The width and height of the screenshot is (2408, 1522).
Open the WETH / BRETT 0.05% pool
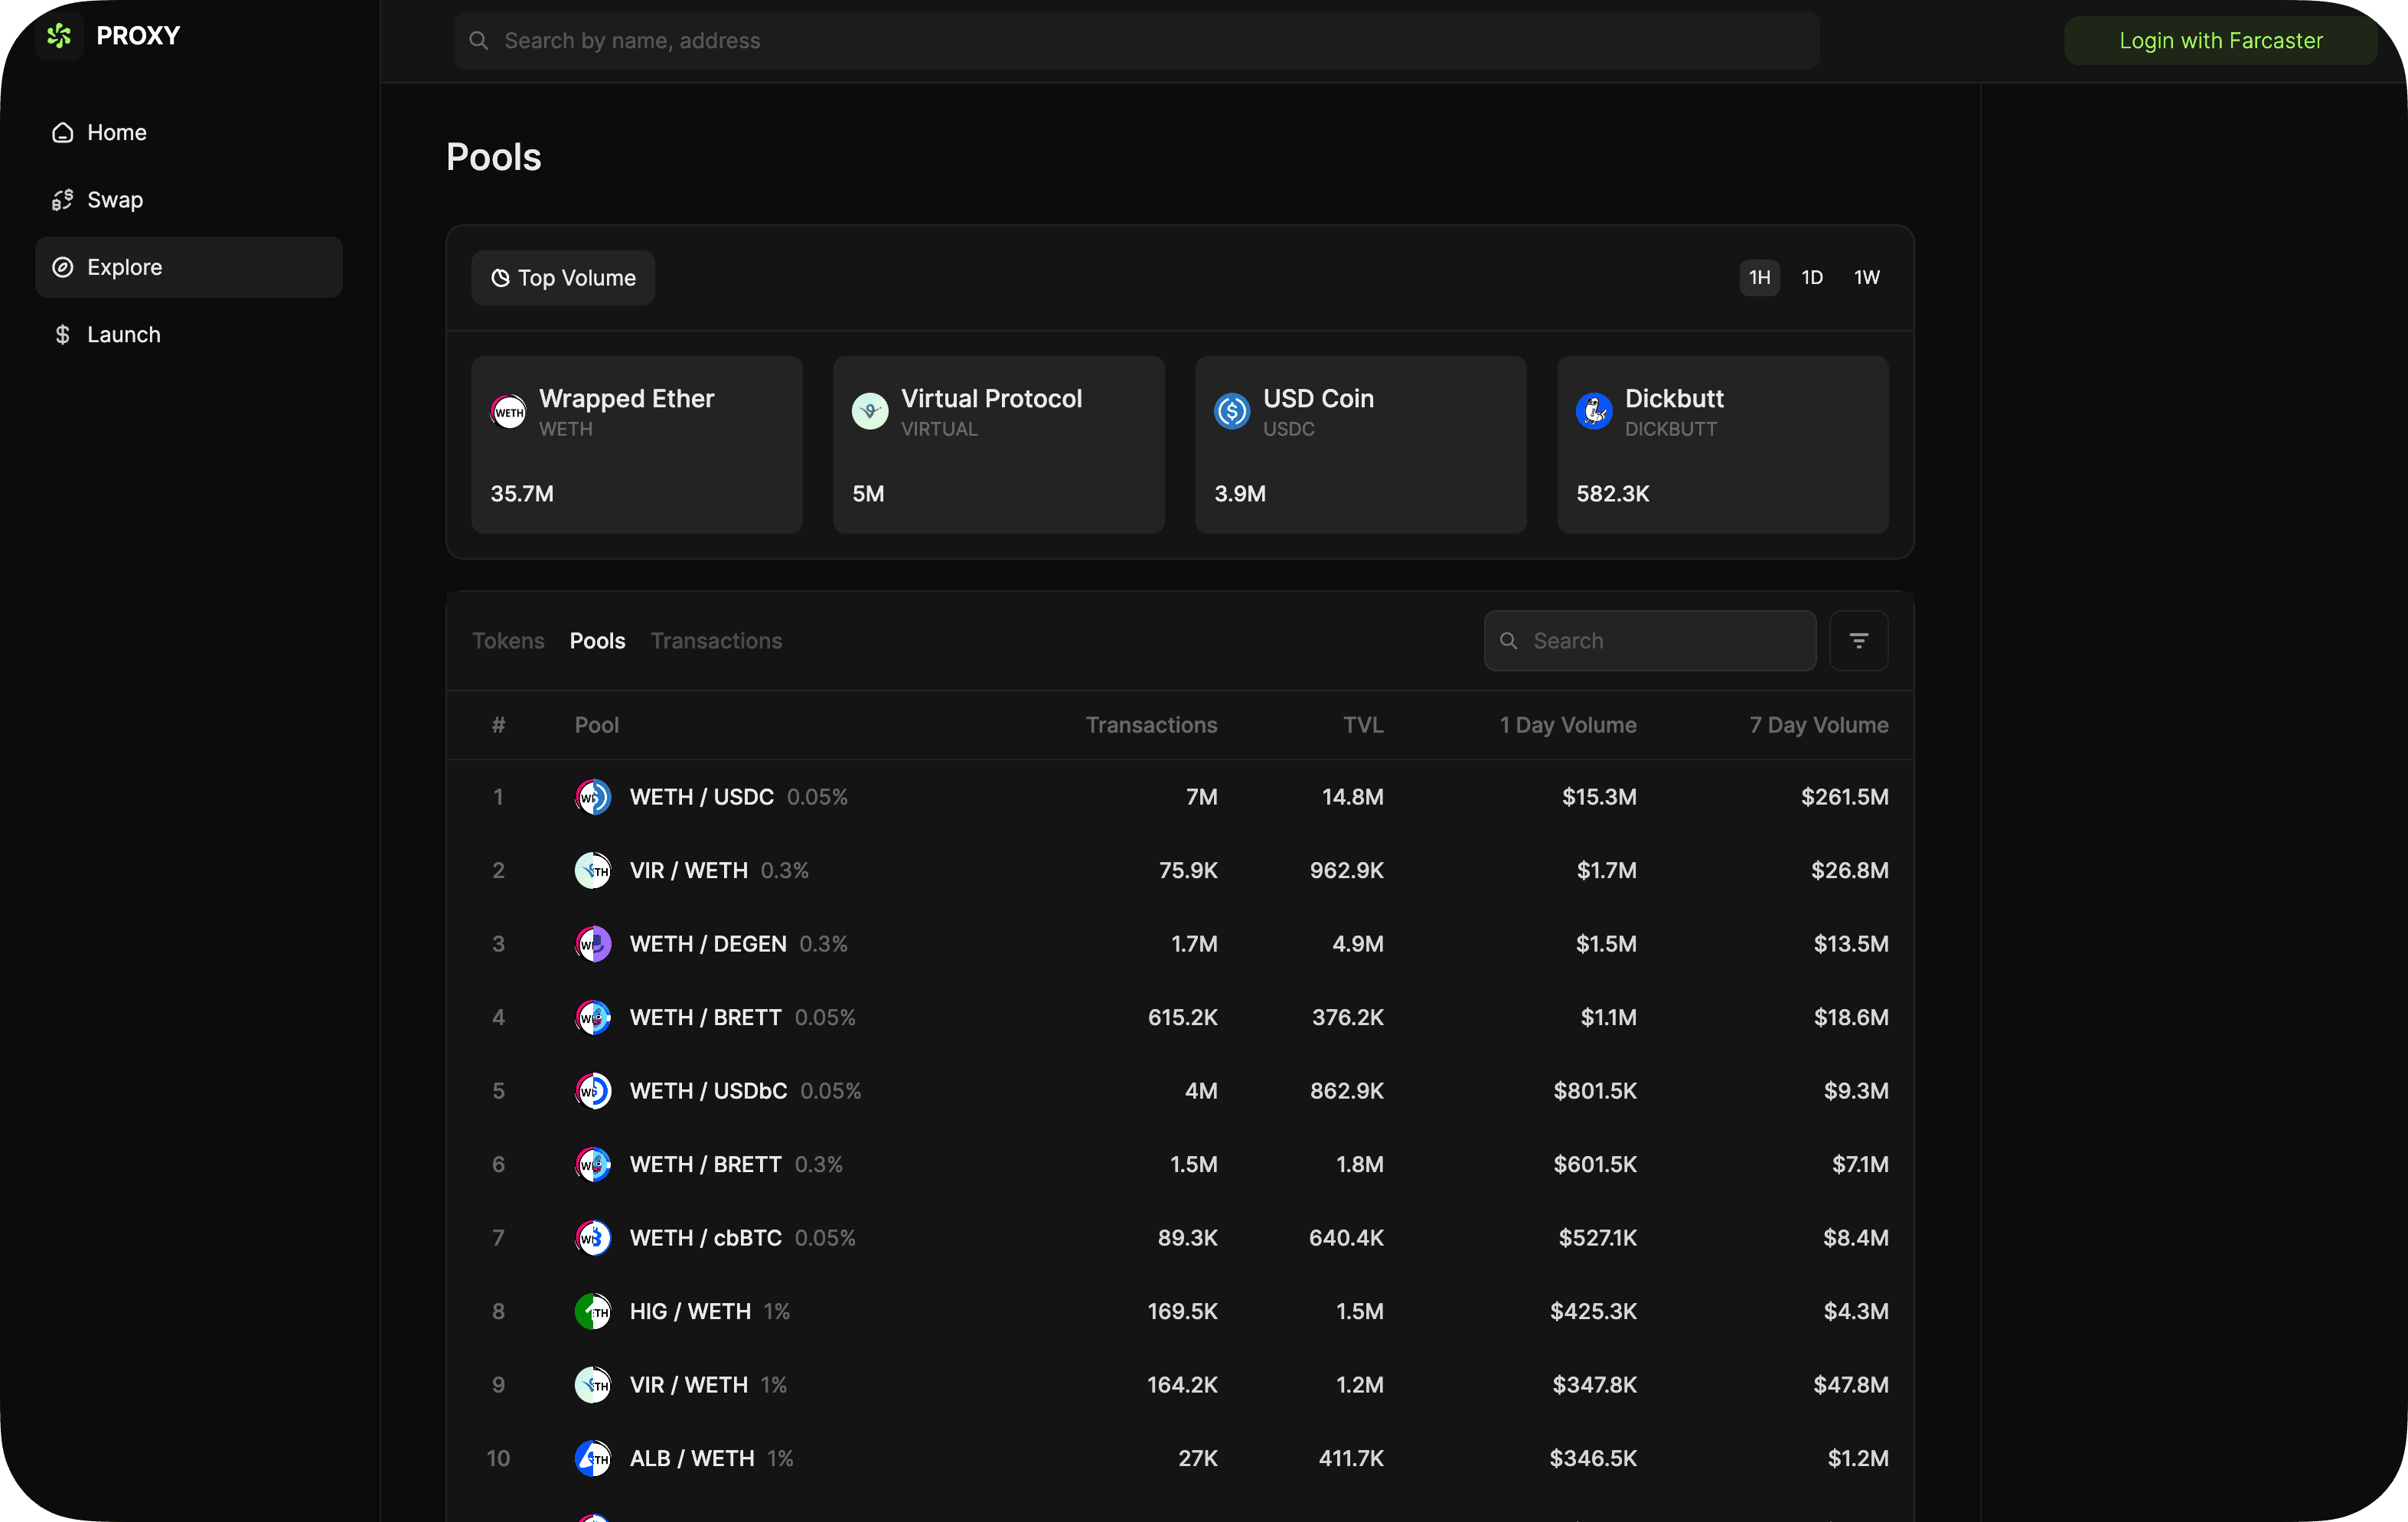(1180, 1018)
